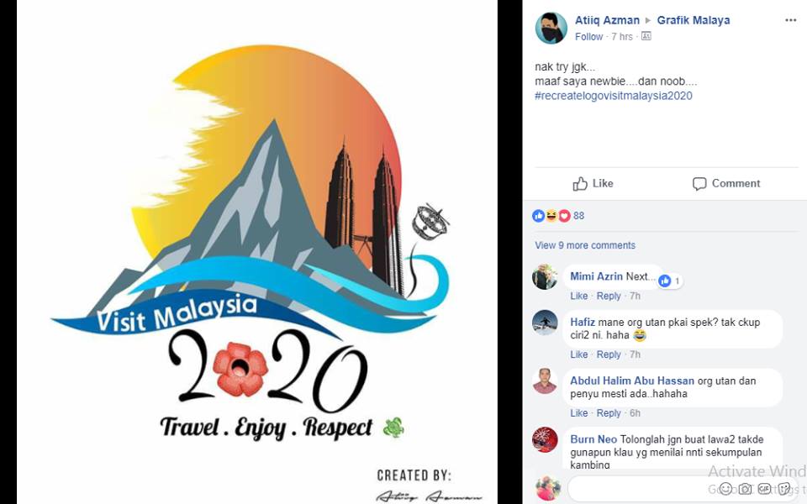Click inside the write-a-comment field
Screen dimensions: 807x504
click(x=643, y=488)
